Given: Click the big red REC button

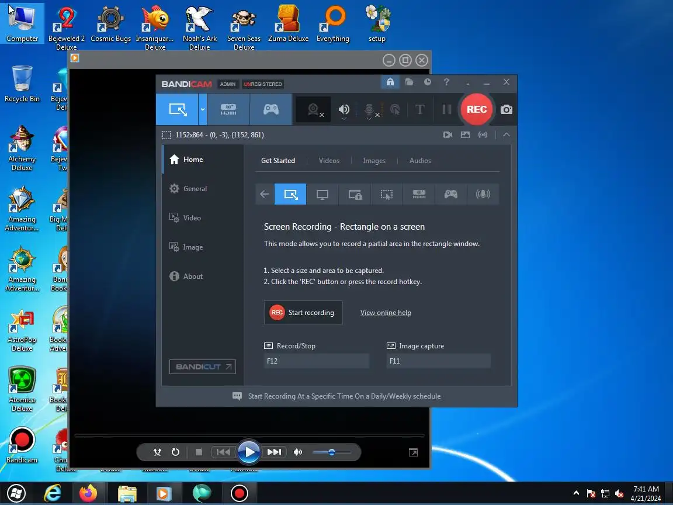Looking at the screenshot, I should click(x=477, y=109).
